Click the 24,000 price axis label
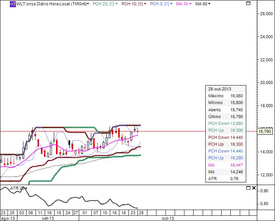 click(x=266, y=37)
